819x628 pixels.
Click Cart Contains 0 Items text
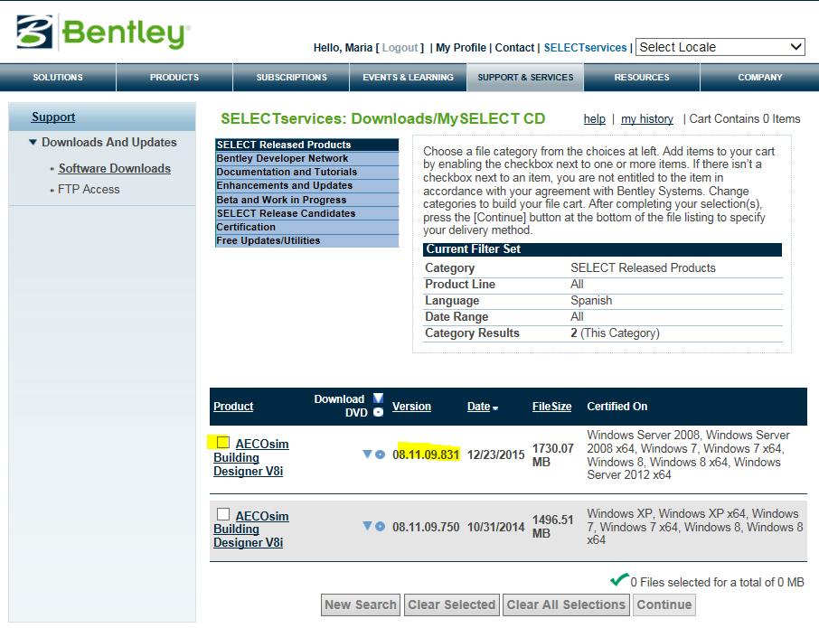coord(744,119)
